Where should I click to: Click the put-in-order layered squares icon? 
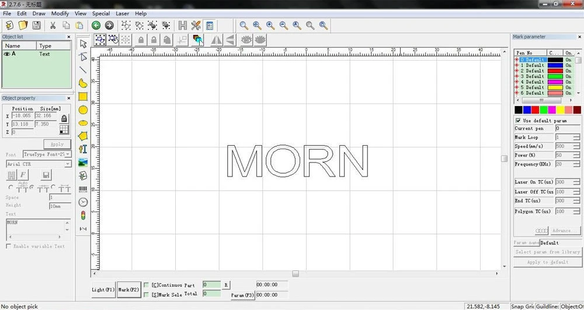198,40
